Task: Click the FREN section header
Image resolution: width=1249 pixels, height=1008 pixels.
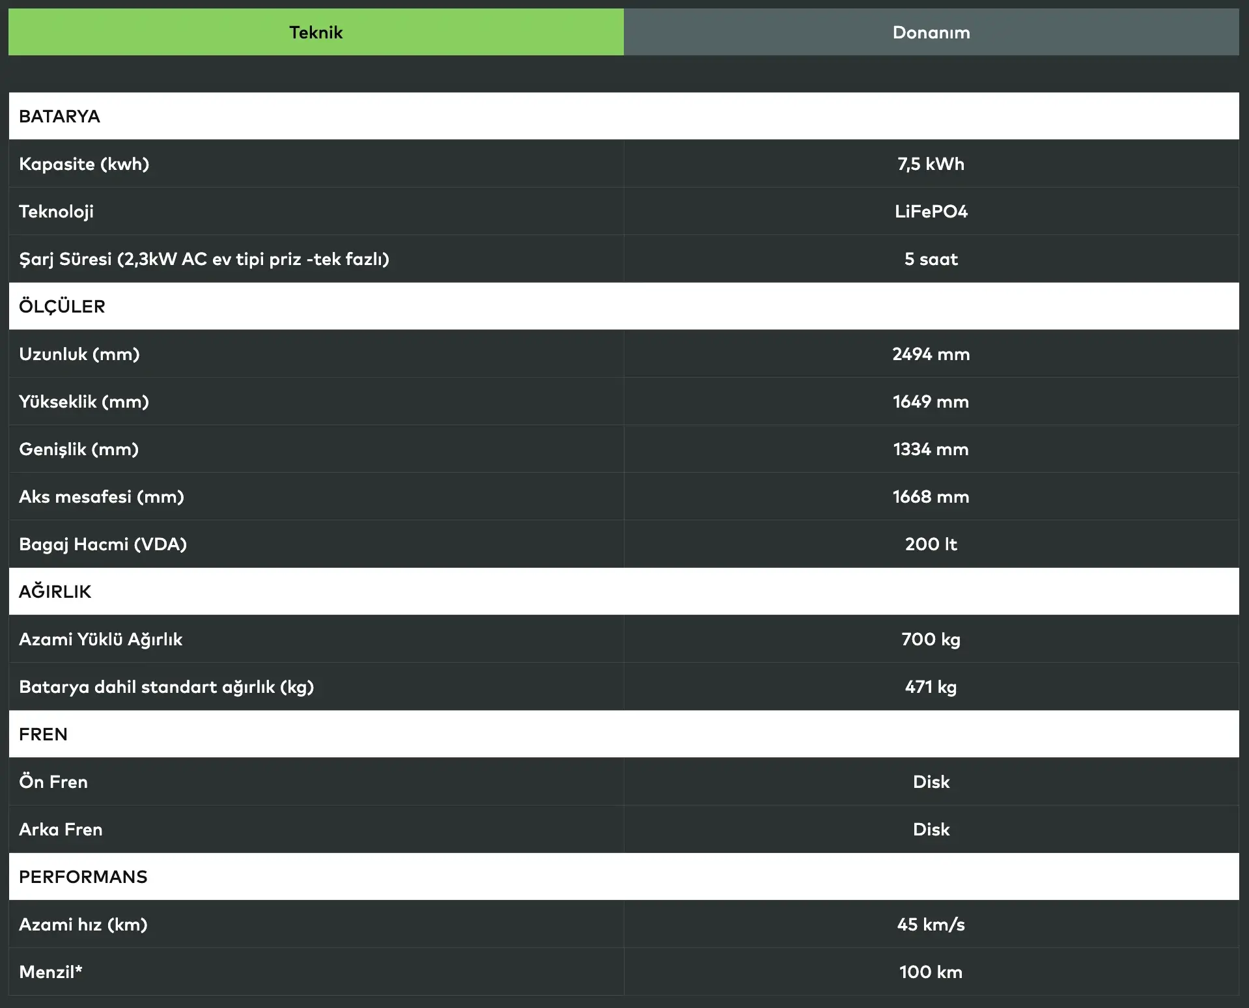Action: (43, 735)
